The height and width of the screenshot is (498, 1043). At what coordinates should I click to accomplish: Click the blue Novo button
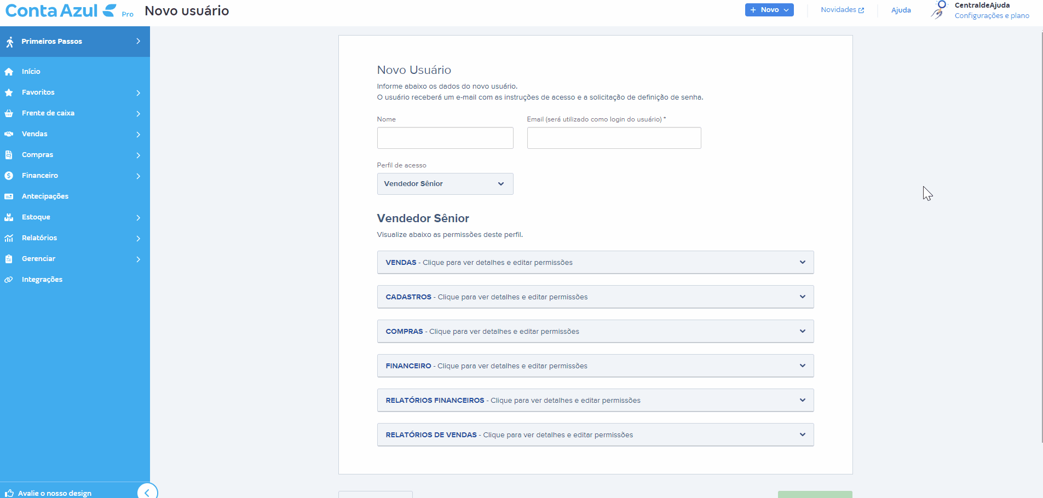(x=769, y=10)
